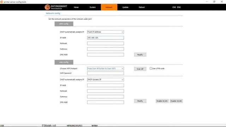Click the wlan DNS Addr field

[106, 102]
